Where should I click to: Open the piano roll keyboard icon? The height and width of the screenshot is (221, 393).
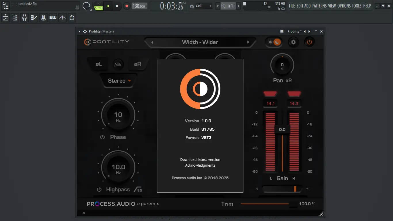[53, 18]
